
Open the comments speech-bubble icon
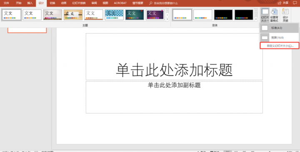click(295, 3)
